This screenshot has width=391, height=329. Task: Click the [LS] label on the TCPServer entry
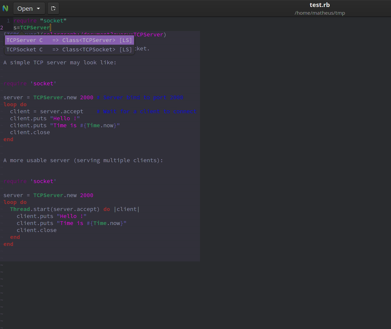(x=125, y=40)
